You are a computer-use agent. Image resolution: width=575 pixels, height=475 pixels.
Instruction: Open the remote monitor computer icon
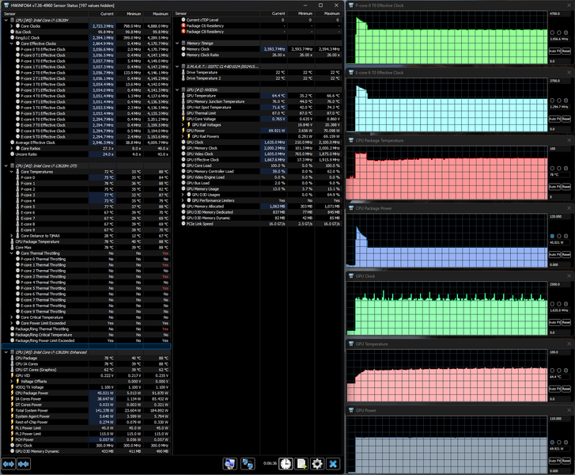[230, 464]
